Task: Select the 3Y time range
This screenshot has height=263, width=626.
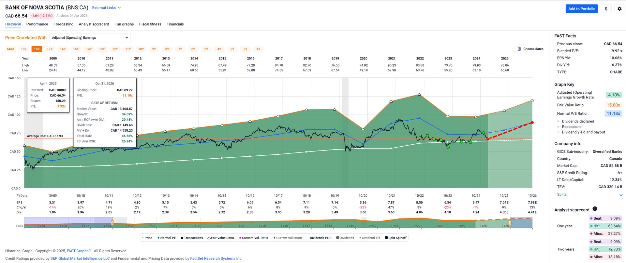Action: (x=232, y=49)
